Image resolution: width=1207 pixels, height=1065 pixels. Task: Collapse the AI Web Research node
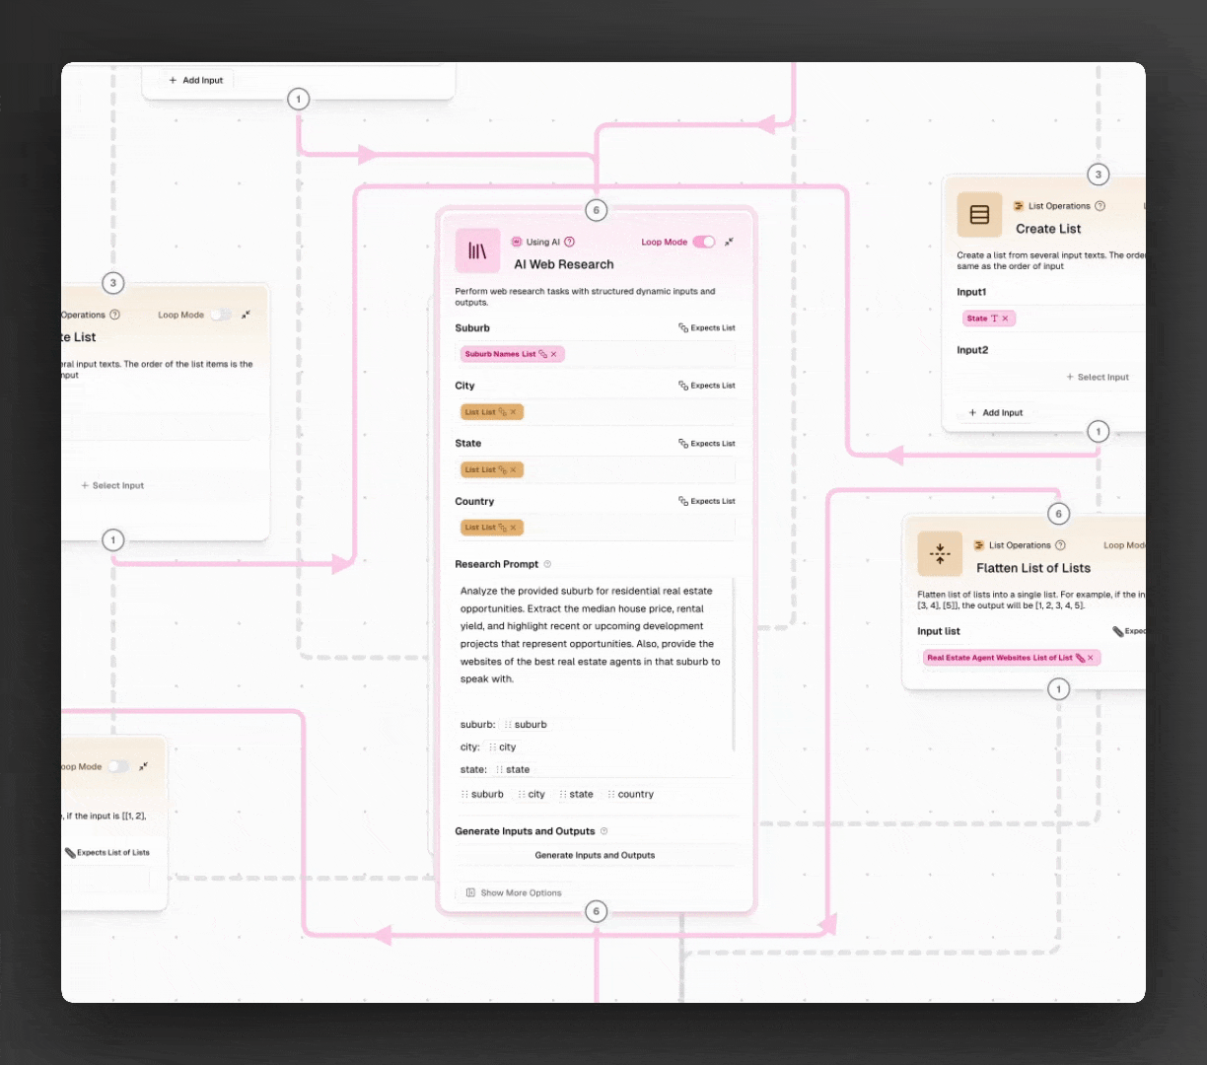point(729,242)
